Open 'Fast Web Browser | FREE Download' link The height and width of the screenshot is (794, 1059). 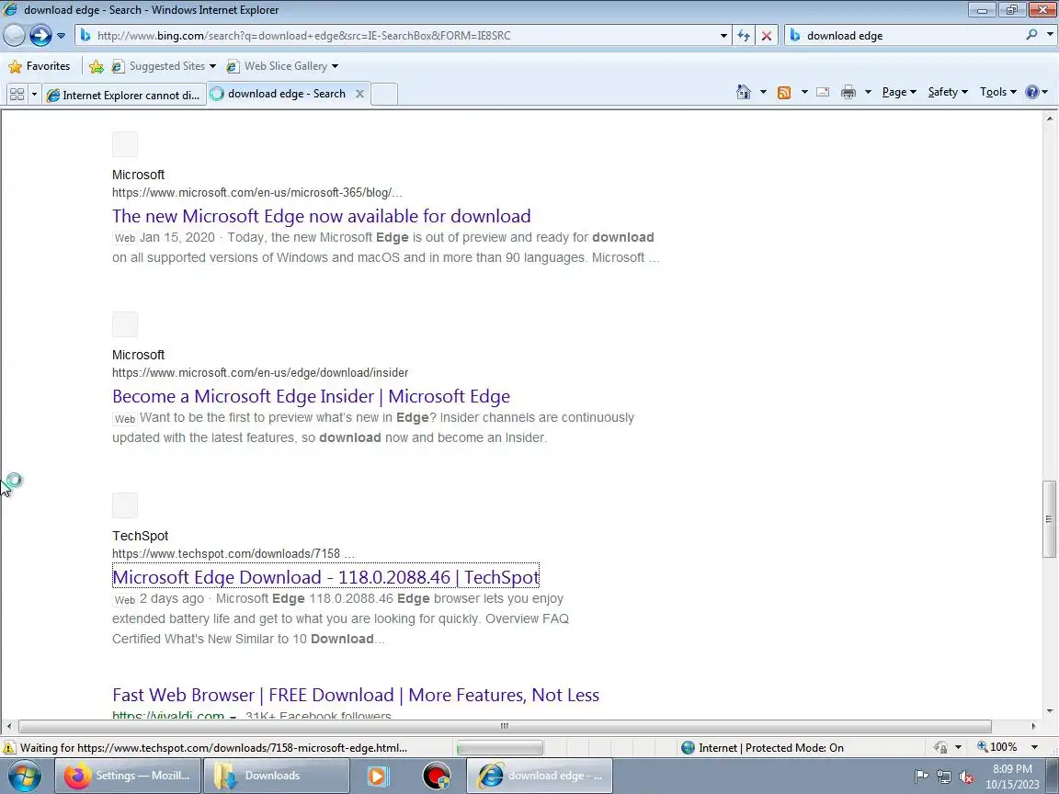pos(356,695)
